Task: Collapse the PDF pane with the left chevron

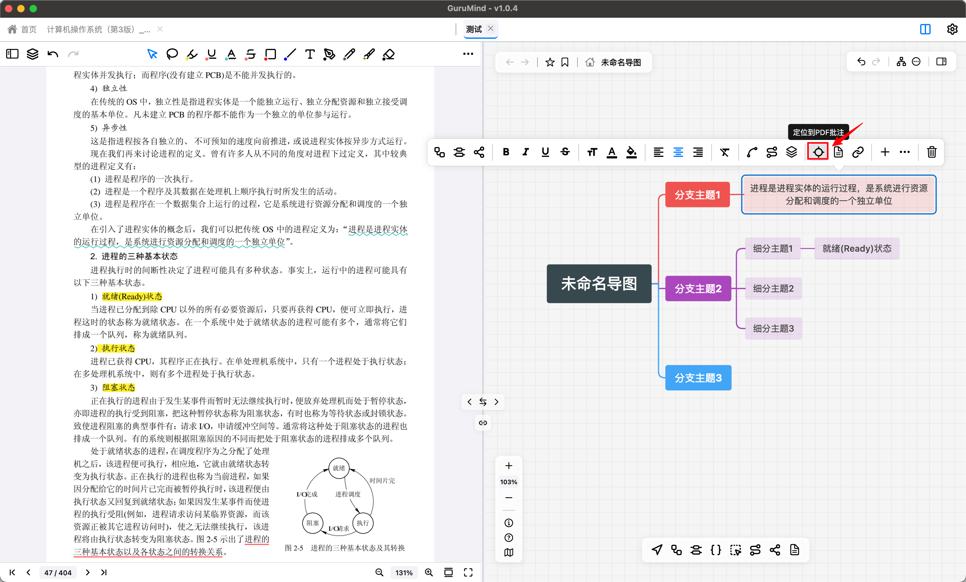Action: (x=470, y=402)
